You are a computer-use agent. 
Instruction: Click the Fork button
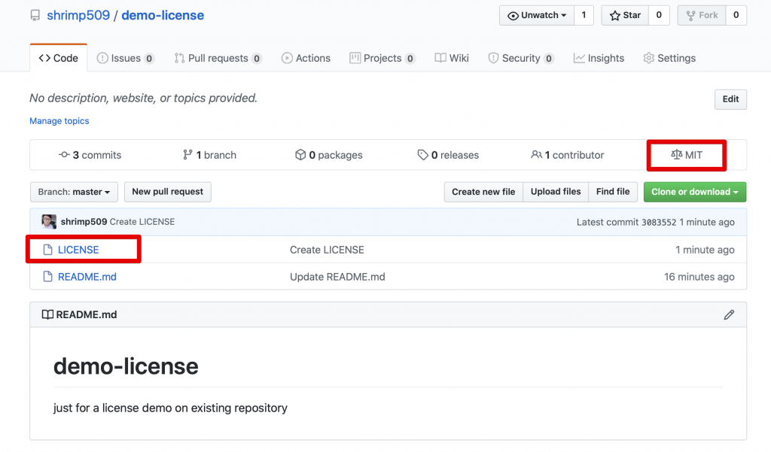(702, 15)
